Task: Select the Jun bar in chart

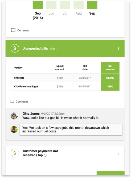Action: [51, 5]
